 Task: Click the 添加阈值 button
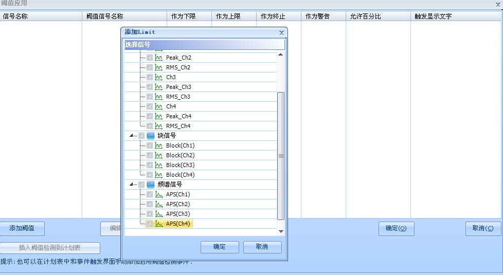click(x=22, y=228)
